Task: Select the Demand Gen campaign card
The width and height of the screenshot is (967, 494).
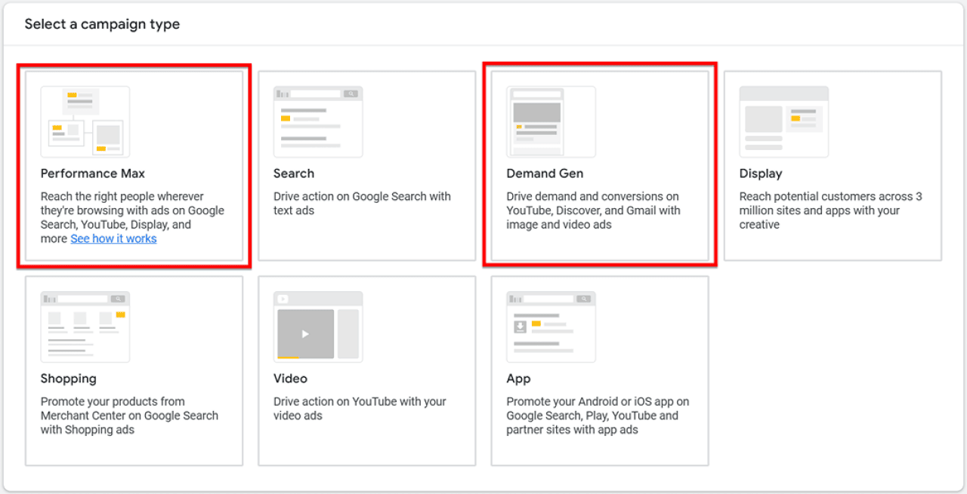Action: tap(599, 167)
